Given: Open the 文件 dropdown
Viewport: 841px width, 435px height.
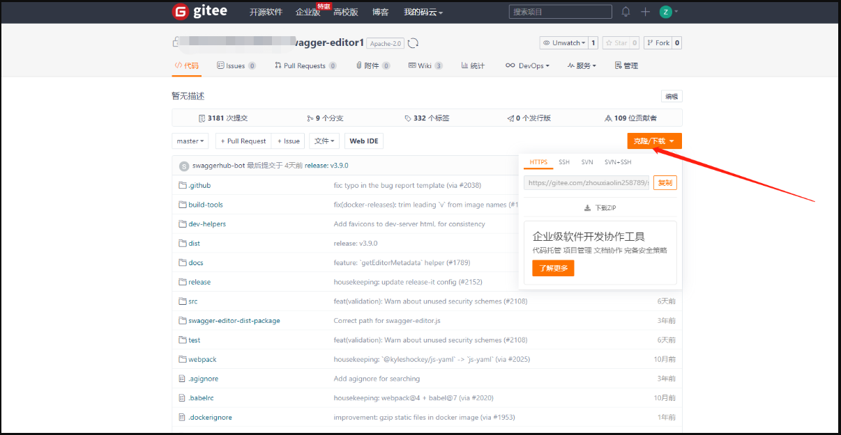Looking at the screenshot, I should [x=324, y=141].
